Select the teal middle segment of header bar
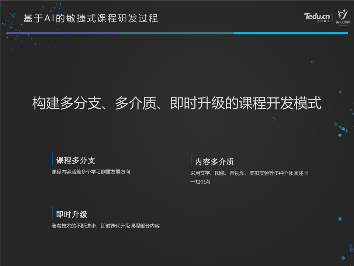 (177, 33)
